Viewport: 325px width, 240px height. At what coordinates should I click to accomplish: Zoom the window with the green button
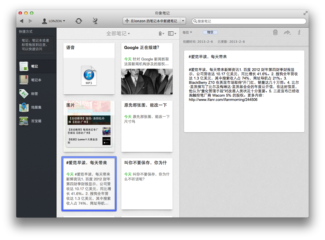pos(32,13)
